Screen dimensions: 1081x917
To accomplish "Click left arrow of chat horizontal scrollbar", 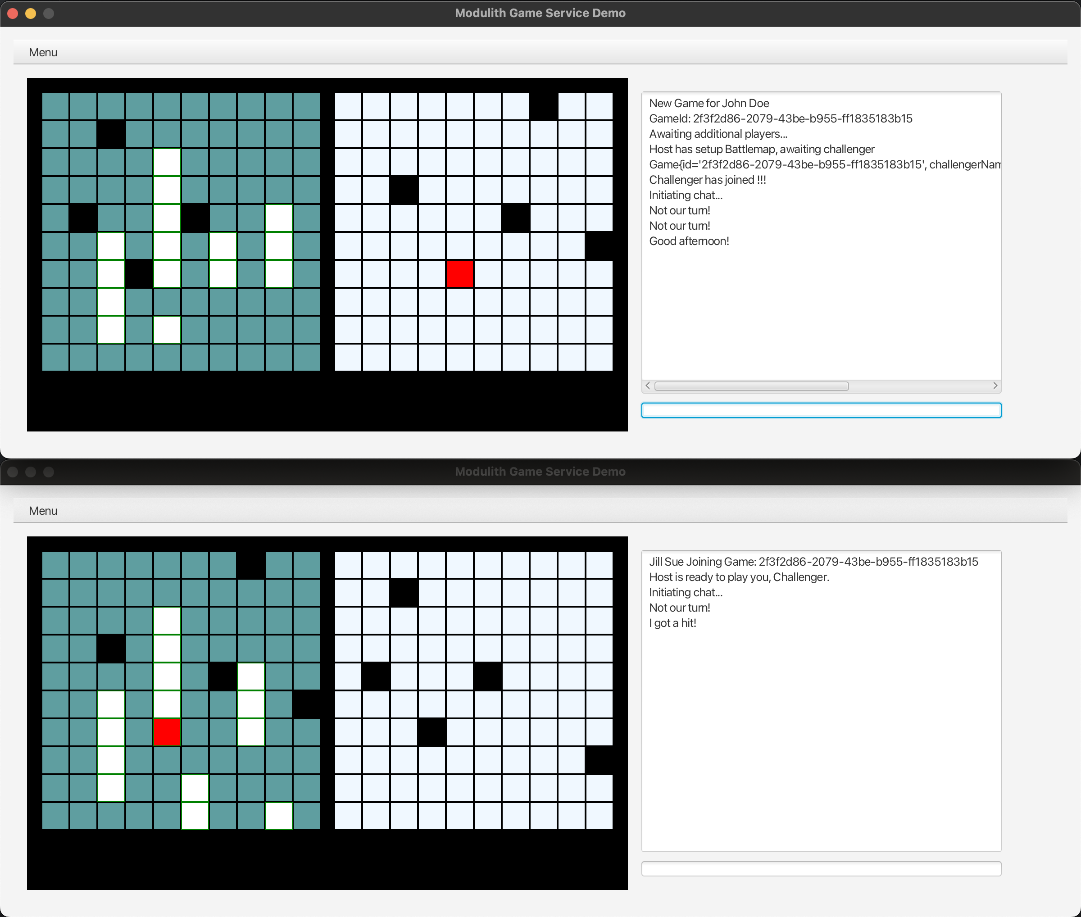I will (x=648, y=386).
